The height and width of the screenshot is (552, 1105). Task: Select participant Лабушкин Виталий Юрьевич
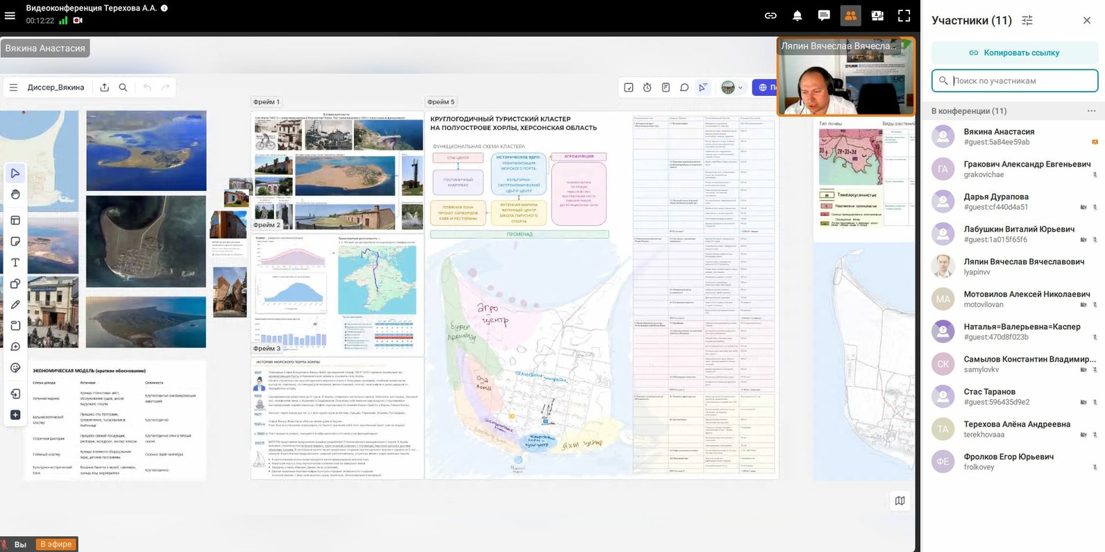pyautogui.click(x=1014, y=234)
